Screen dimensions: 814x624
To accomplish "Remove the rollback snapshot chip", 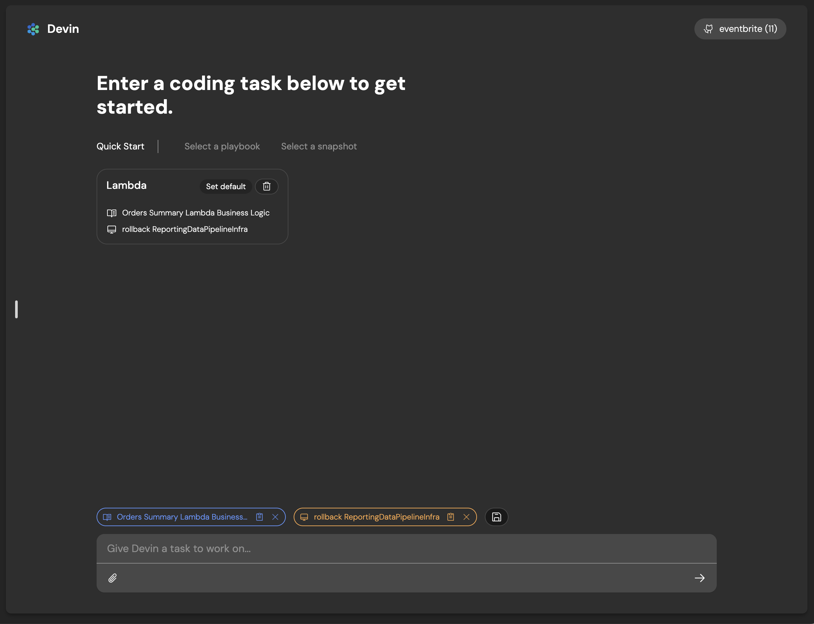I will 466,517.
